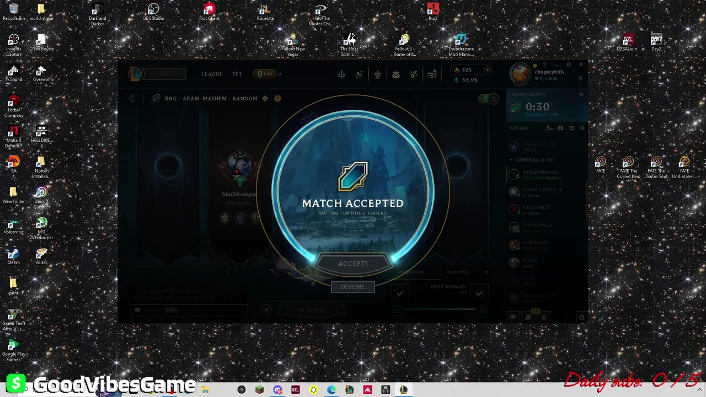
Task: Open MSI Afterburner desktop shortcut
Action: point(41,228)
